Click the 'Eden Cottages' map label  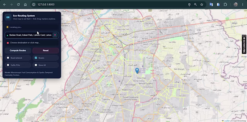(130, 85)
